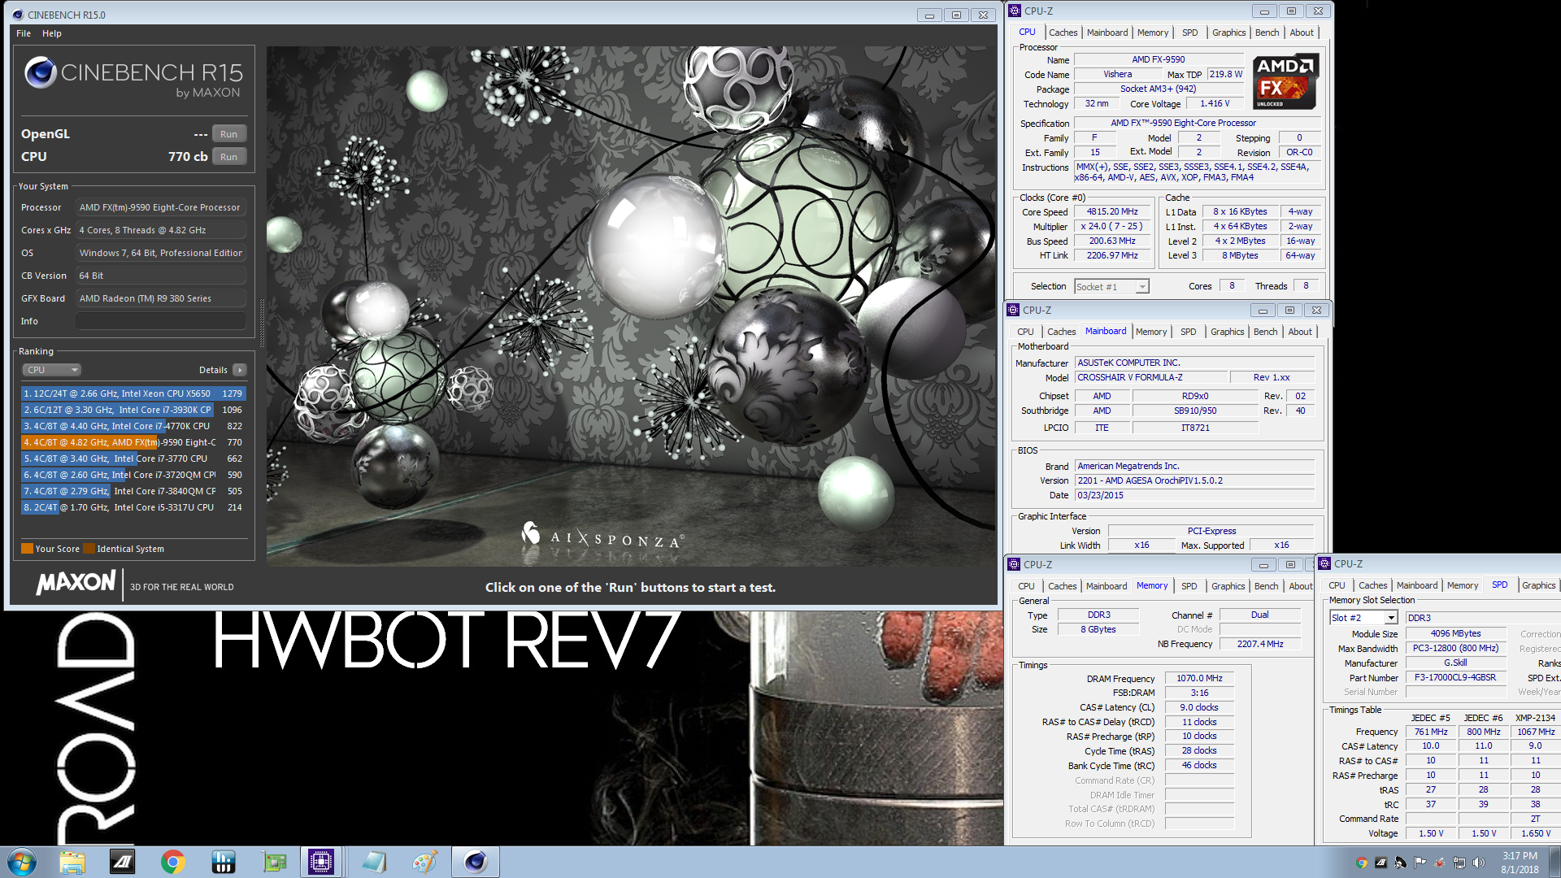Screen dimensions: 1561x878
Task: Open Graphics tab in CPU-Z mainboard window
Action: point(1227,332)
